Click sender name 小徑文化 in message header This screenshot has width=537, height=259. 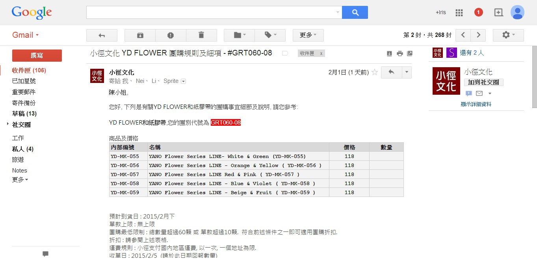[122, 72]
